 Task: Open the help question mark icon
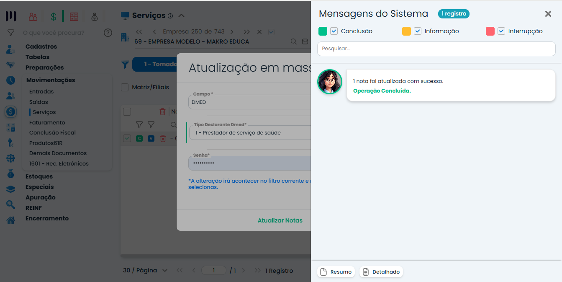(108, 32)
